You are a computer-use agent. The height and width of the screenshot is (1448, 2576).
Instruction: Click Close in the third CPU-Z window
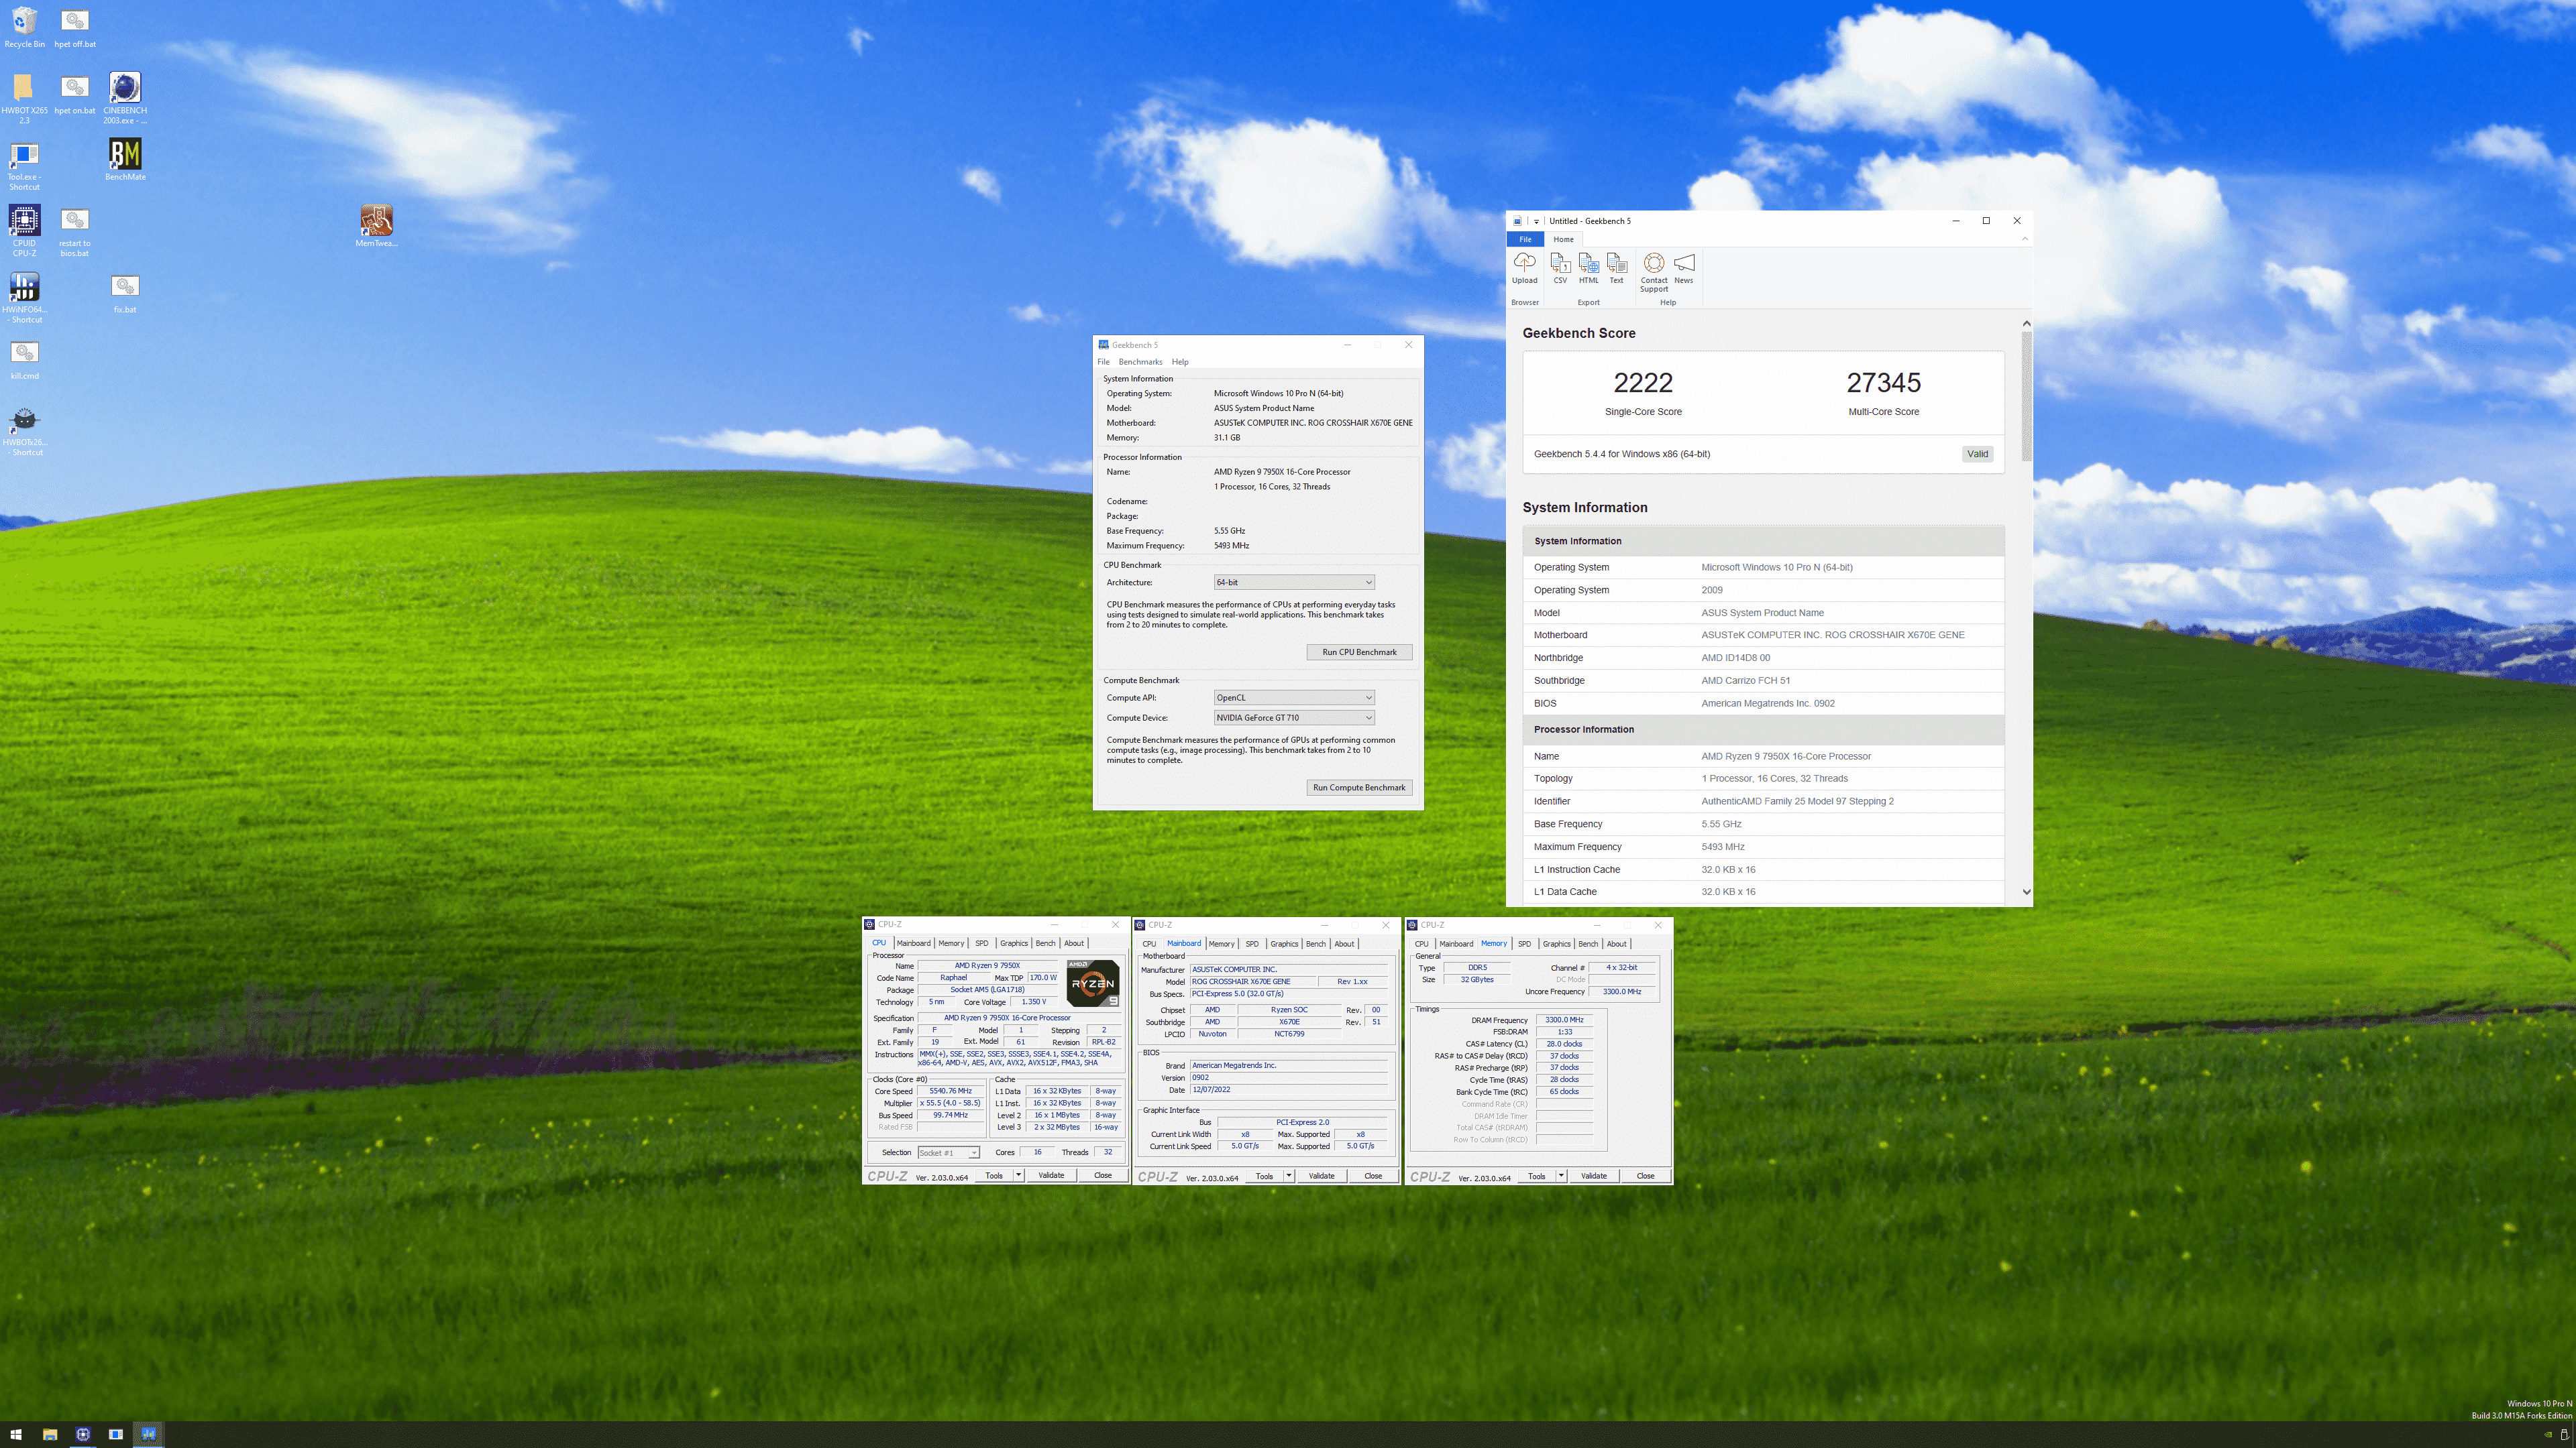1645,1175
